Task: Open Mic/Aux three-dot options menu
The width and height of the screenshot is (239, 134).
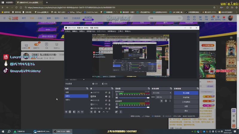Action: click(x=117, y=94)
